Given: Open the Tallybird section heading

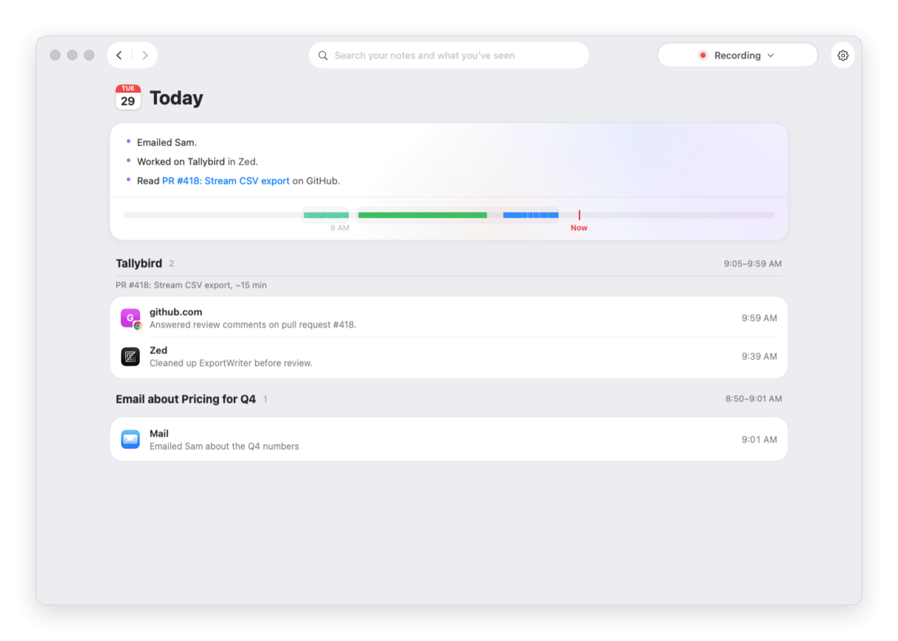Looking at the screenshot, I should (139, 263).
